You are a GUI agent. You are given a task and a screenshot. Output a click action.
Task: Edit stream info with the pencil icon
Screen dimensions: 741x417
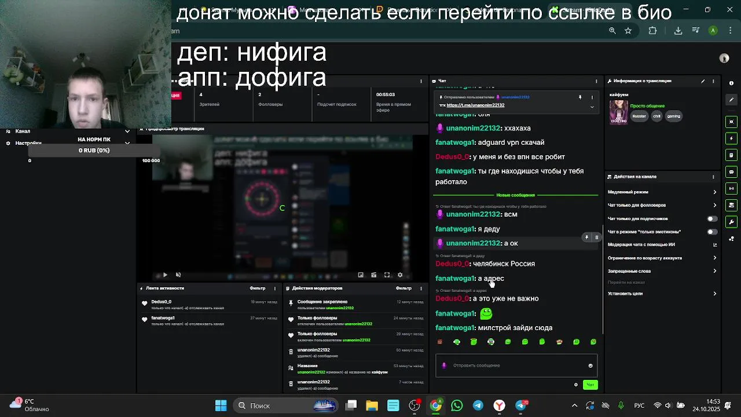(x=703, y=81)
